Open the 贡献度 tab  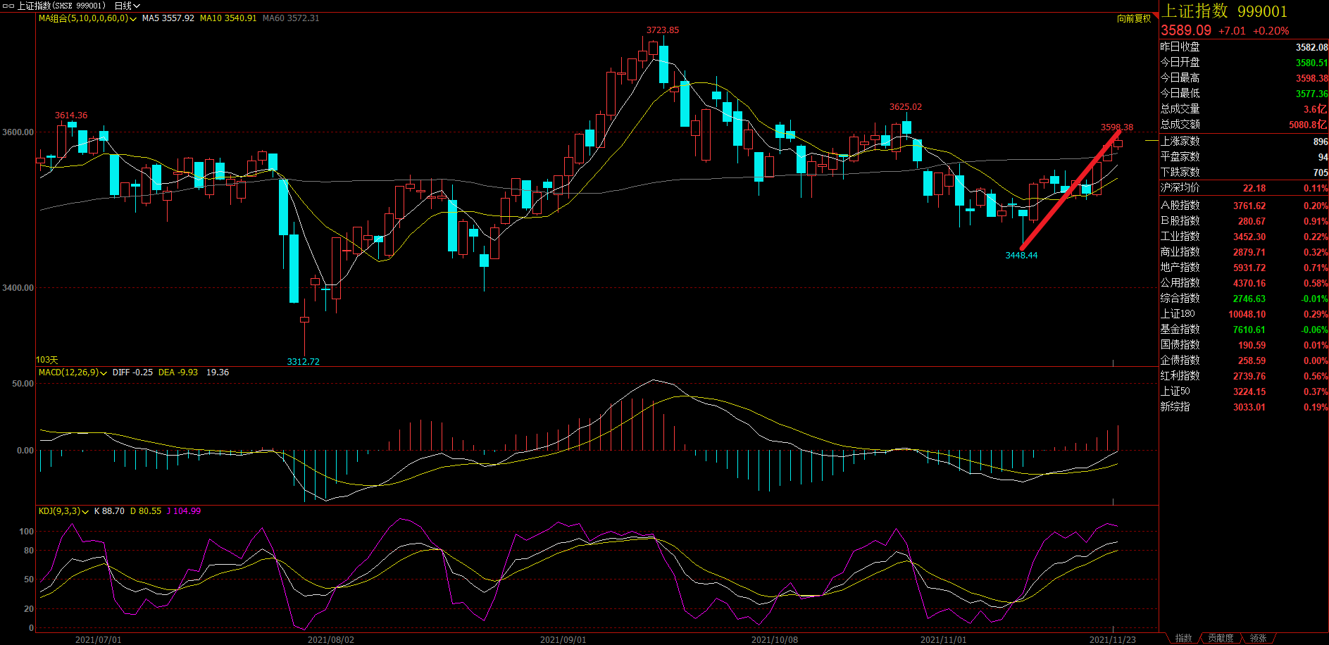point(1221,638)
